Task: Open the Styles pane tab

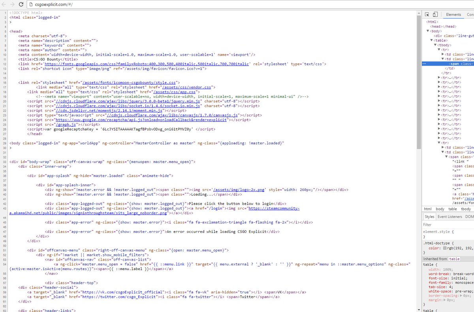Action: click(429, 217)
